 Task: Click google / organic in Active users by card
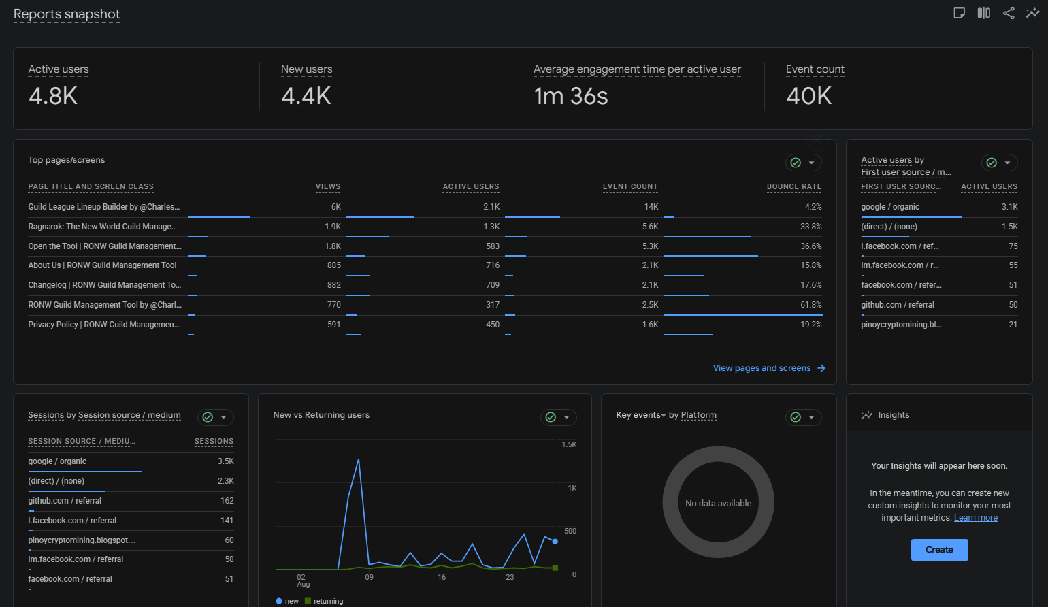pyautogui.click(x=890, y=207)
